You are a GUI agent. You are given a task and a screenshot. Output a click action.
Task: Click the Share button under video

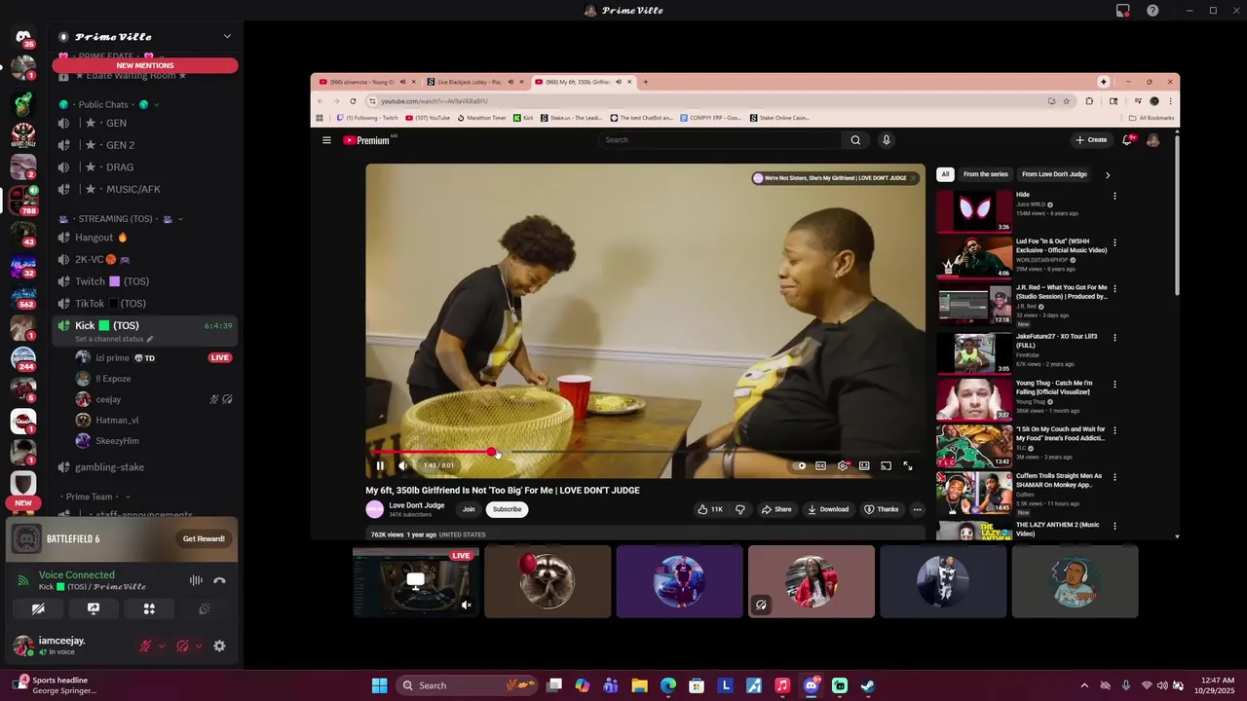coord(776,509)
